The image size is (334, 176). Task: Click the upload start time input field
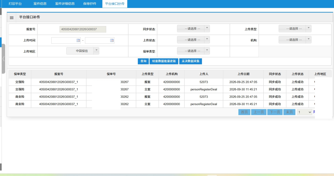66,41
